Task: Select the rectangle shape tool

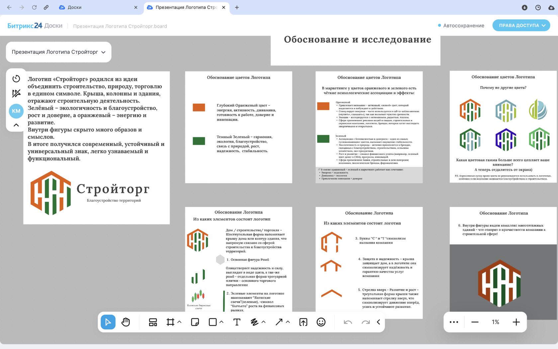Action: coord(213,322)
